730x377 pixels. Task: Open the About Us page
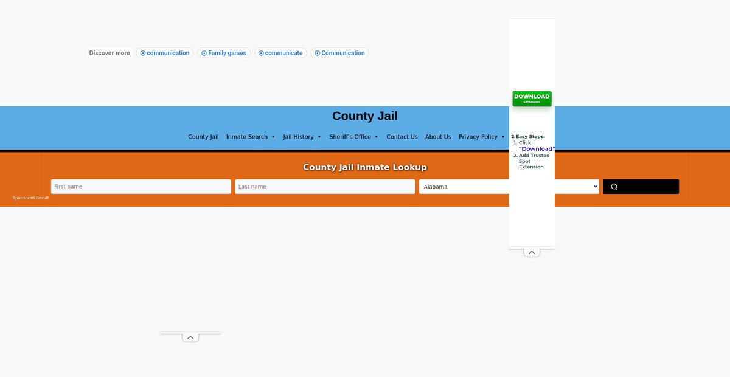pos(438,137)
